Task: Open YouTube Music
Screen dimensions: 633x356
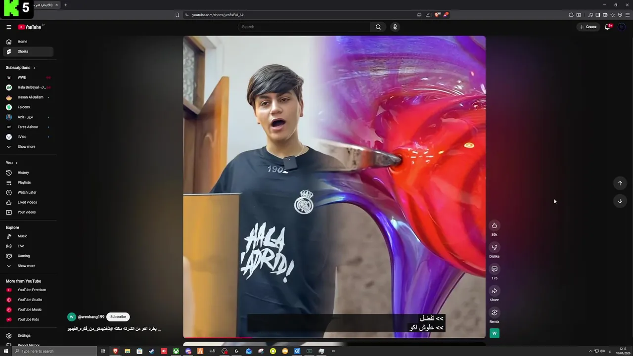Action: point(28,310)
